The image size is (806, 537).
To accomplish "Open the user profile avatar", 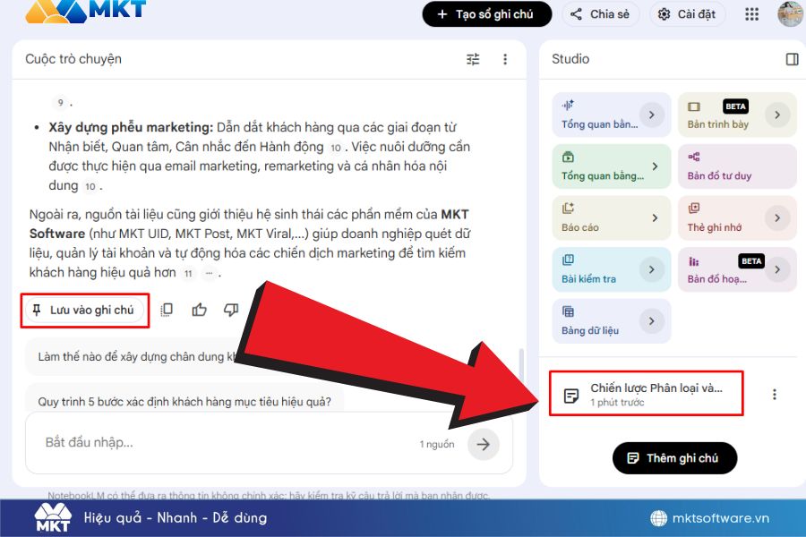I will coord(789,14).
